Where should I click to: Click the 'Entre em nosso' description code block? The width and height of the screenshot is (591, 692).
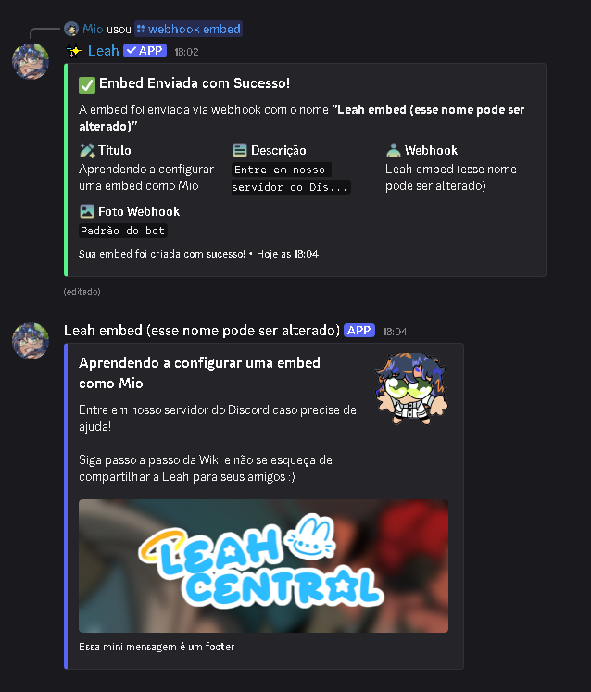pyautogui.click(x=282, y=170)
